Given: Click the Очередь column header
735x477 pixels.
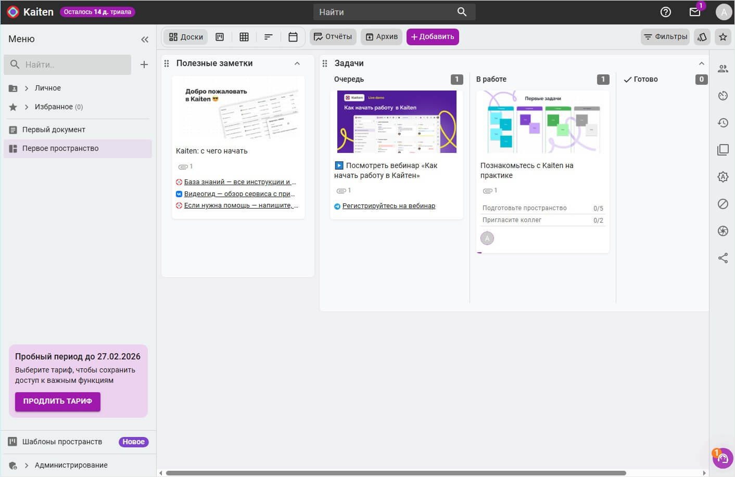Looking at the screenshot, I should tap(349, 79).
